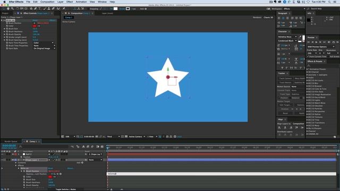
Task: Click in the expression text field
Action: (222, 173)
